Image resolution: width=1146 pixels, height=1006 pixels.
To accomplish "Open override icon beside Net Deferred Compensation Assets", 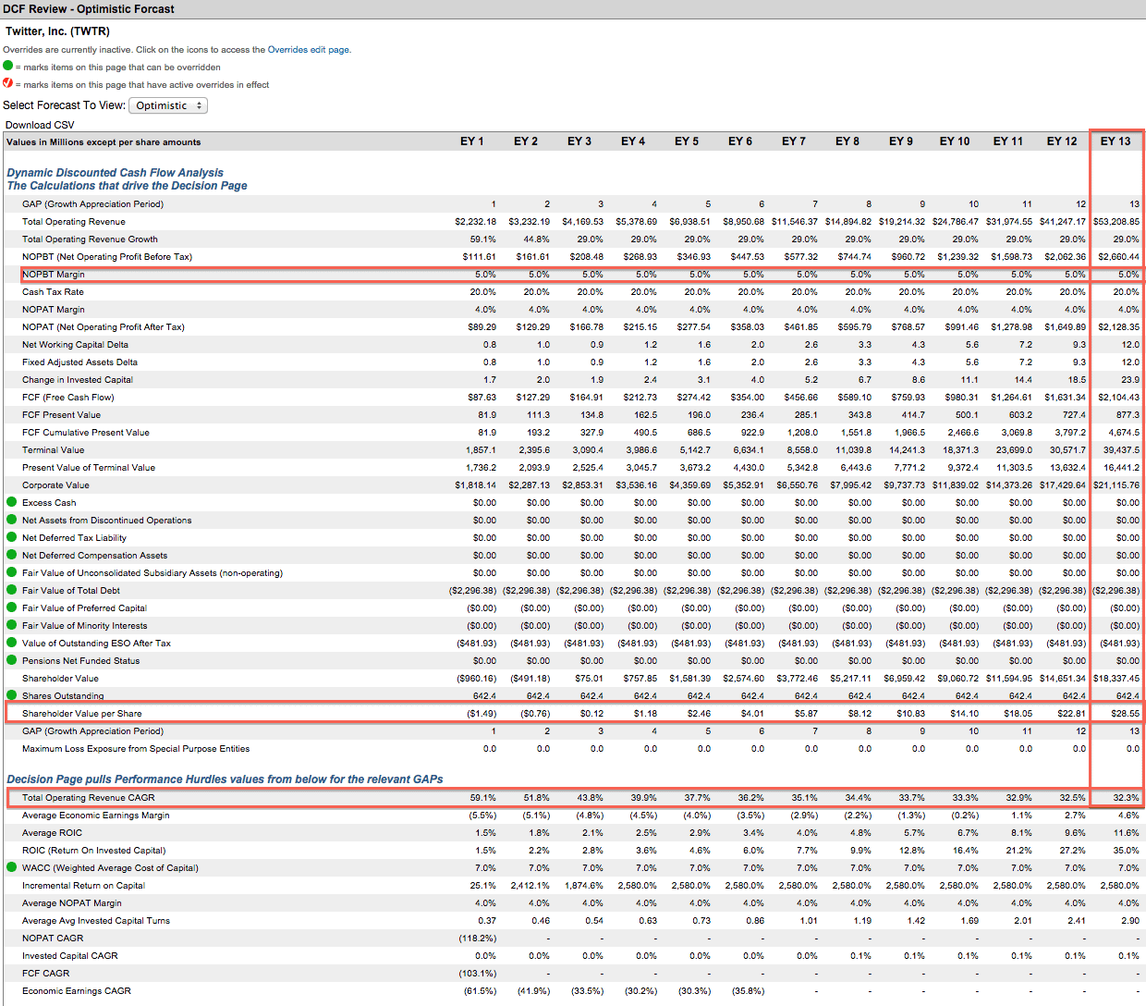I will point(12,555).
